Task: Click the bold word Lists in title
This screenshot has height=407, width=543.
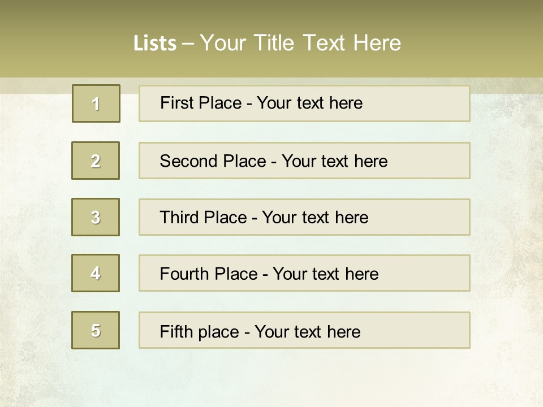Action: pyautogui.click(x=155, y=44)
